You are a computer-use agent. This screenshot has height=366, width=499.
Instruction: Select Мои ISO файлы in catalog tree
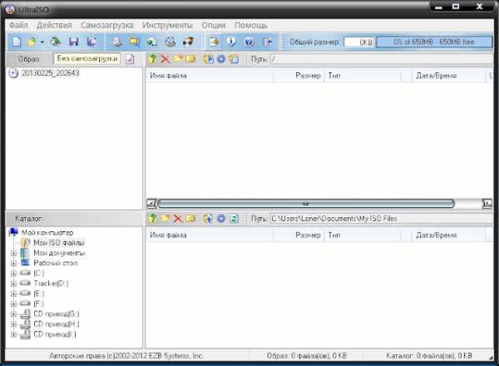(x=59, y=243)
